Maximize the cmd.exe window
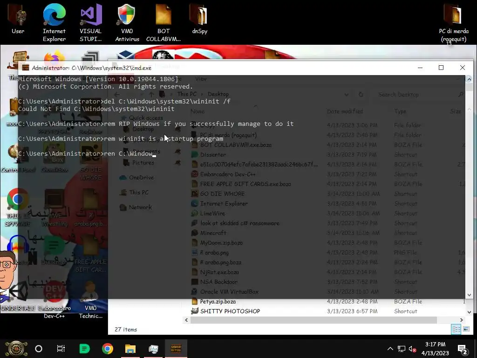This screenshot has height=358, width=477. (441, 68)
